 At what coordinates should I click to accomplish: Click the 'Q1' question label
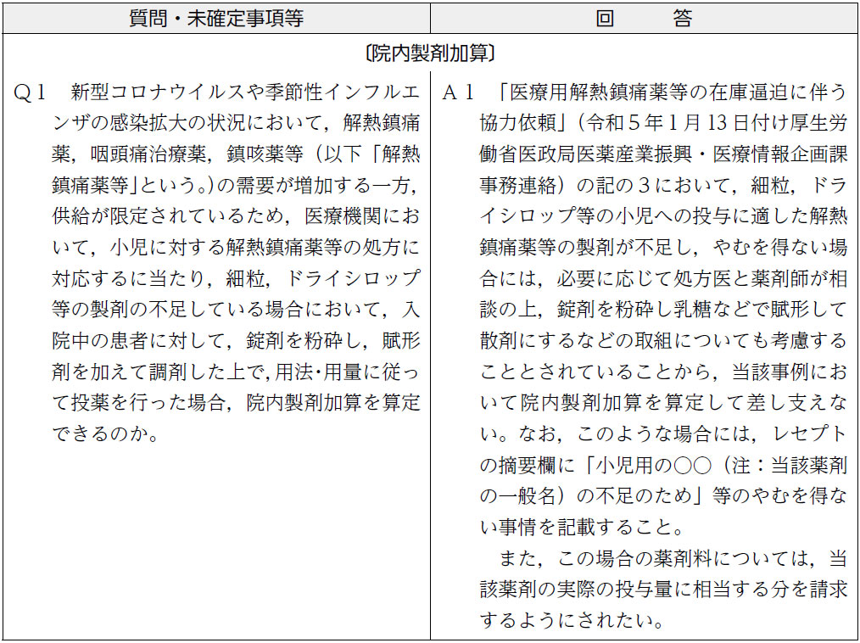29,92
